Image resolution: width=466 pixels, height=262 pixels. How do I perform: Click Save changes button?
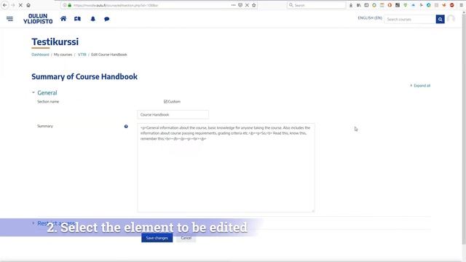[x=157, y=238]
